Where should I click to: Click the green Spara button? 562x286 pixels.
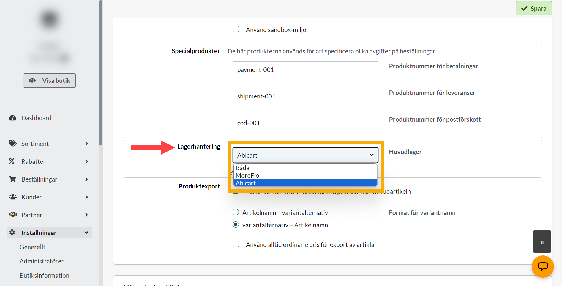click(534, 8)
